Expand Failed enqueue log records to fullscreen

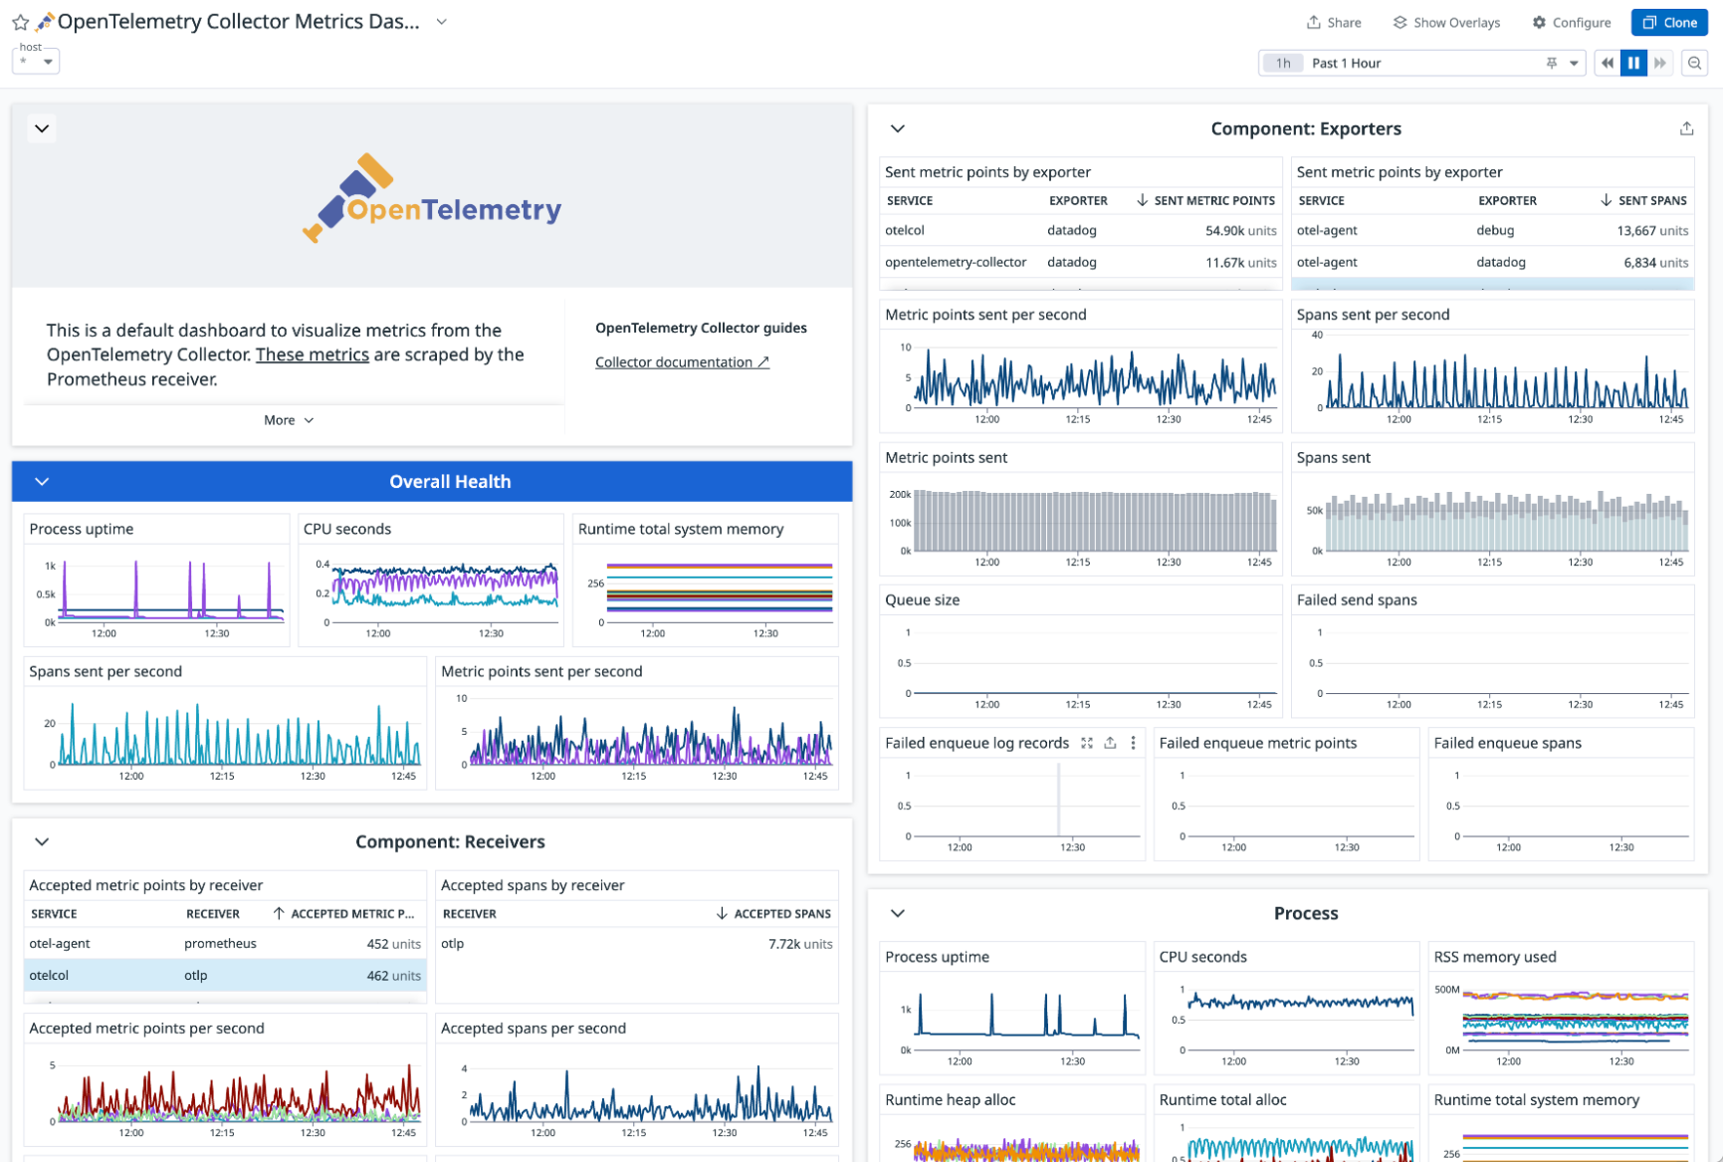click(x=1087, y=743)
